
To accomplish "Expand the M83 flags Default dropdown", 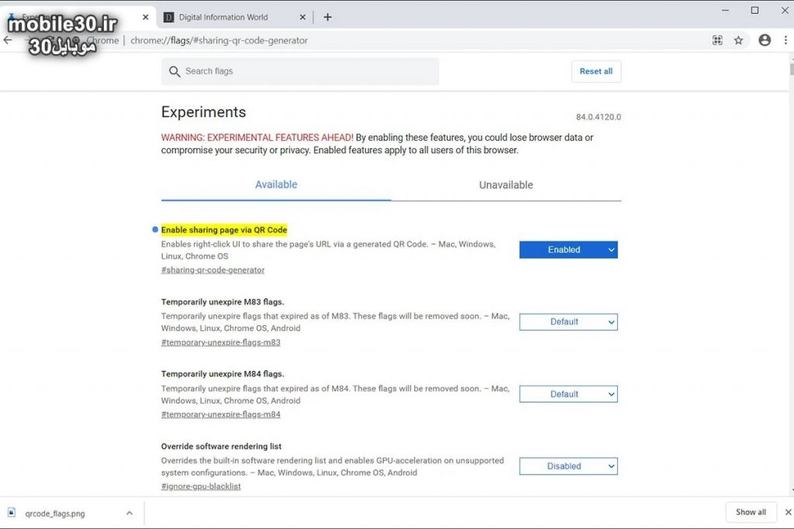I will [x=568, y=321].
